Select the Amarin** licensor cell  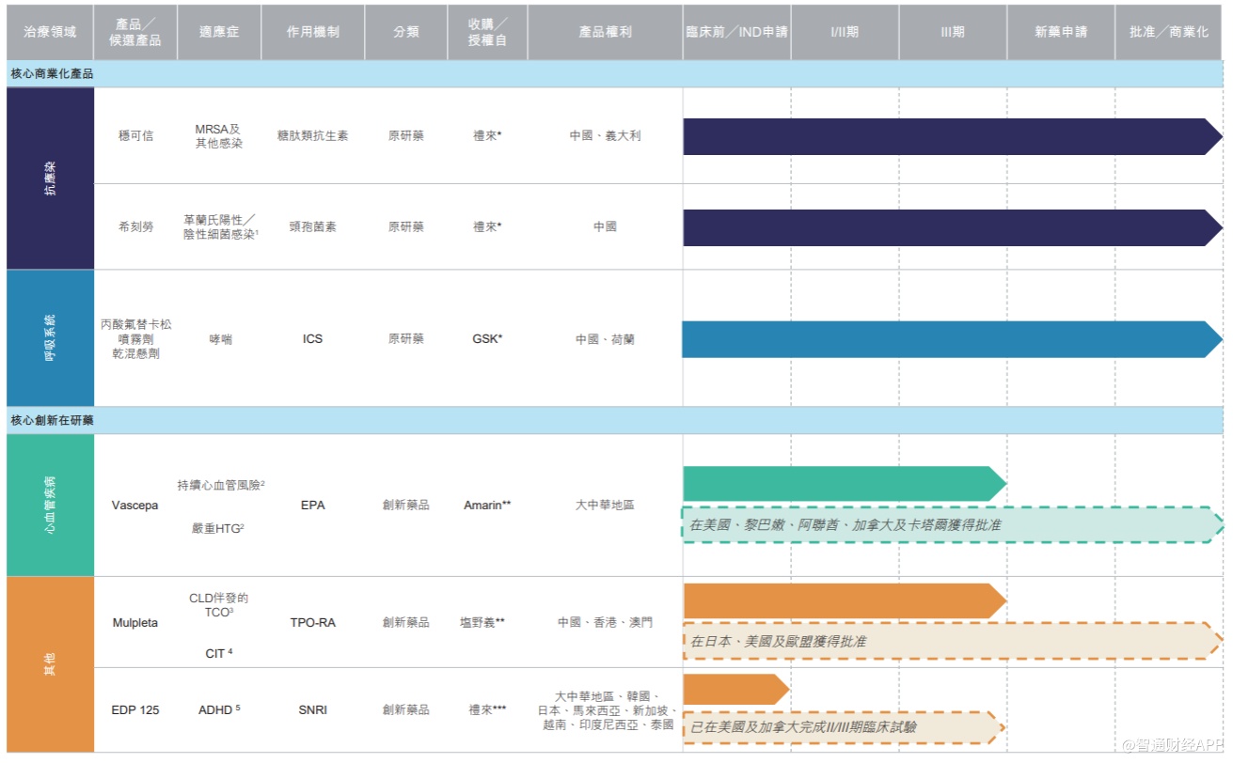487,506
